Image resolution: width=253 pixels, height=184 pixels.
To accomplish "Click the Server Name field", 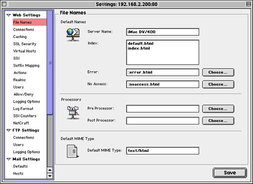I will pyautogui.click(x=163, y=32).
